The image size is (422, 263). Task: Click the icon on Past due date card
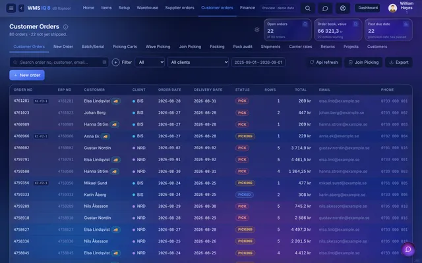(x=406, y=24)
